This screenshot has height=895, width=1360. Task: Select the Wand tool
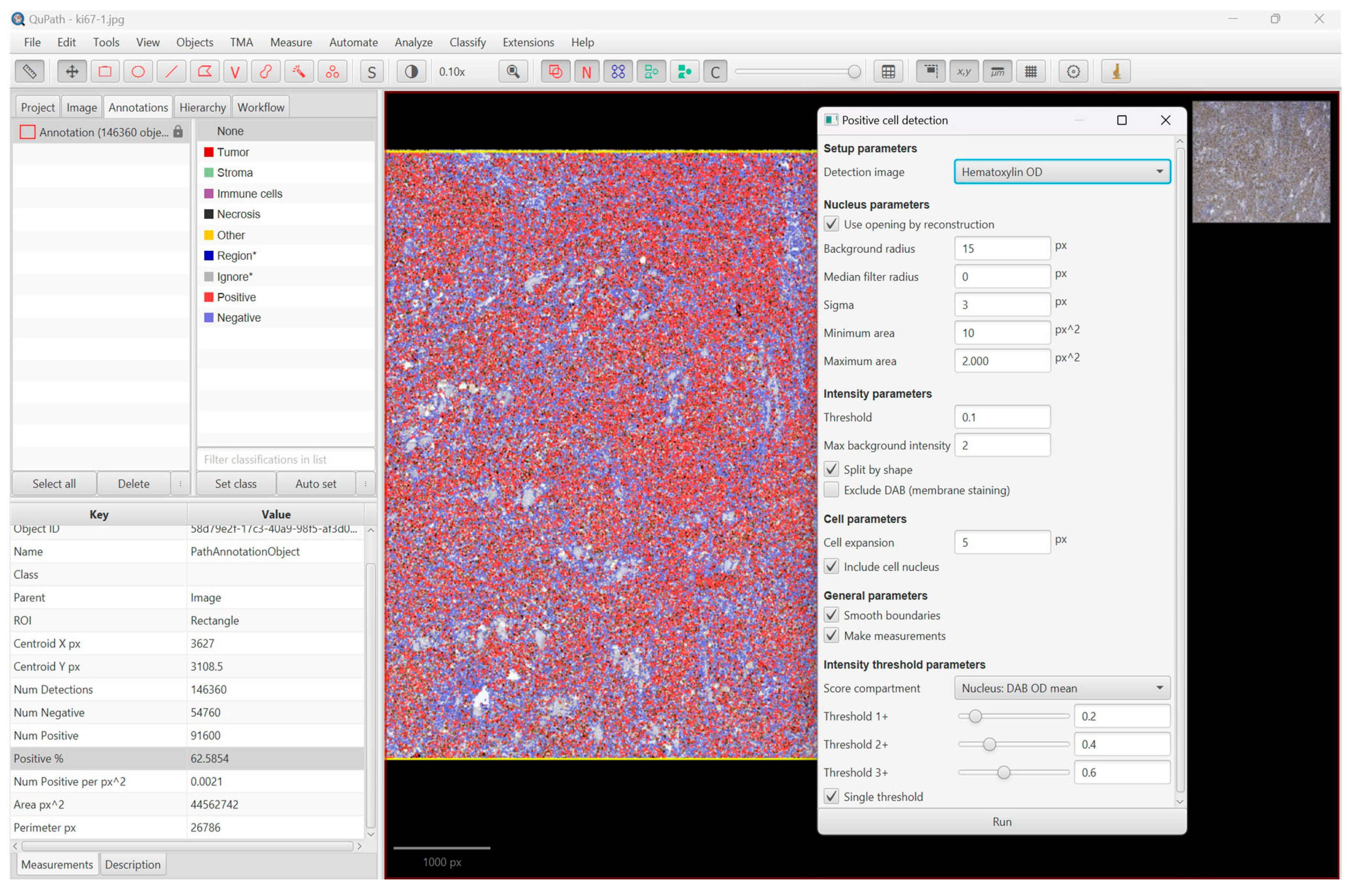(299, 72)
